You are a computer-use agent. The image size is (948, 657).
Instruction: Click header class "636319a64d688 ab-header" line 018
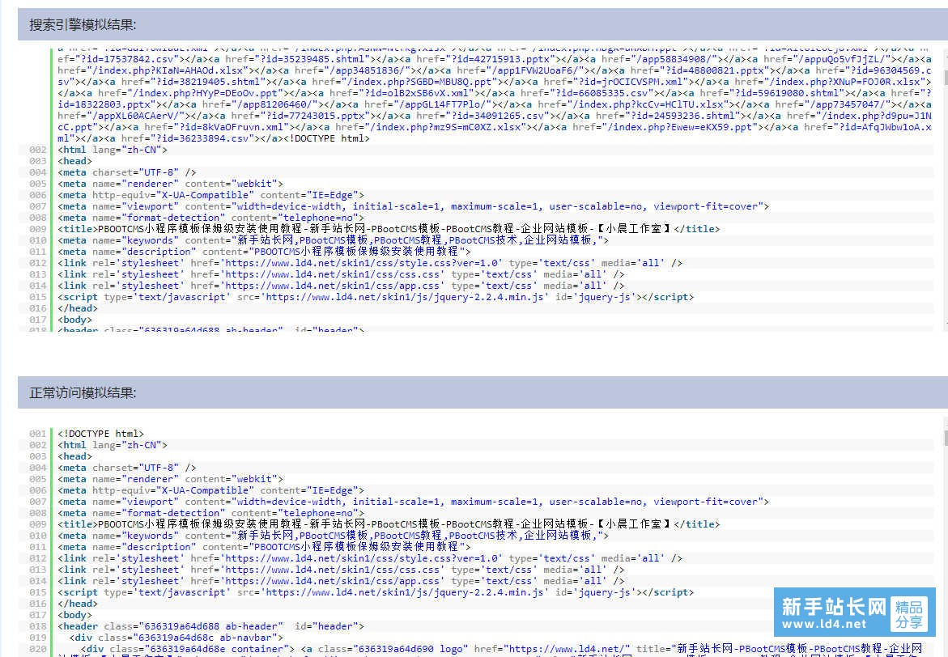[x=211, y=627]
